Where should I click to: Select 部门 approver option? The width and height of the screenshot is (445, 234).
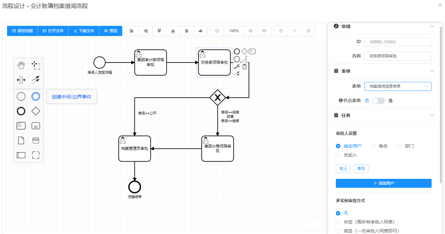tap(405, 146)
